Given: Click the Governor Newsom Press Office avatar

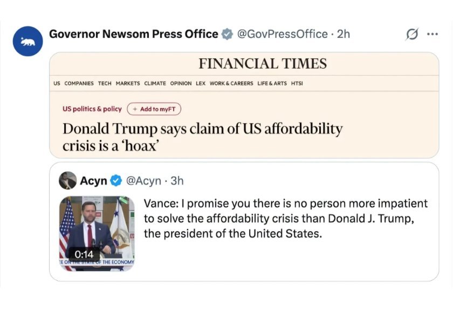Looking at the screenshot, I should tap(28, 41).
